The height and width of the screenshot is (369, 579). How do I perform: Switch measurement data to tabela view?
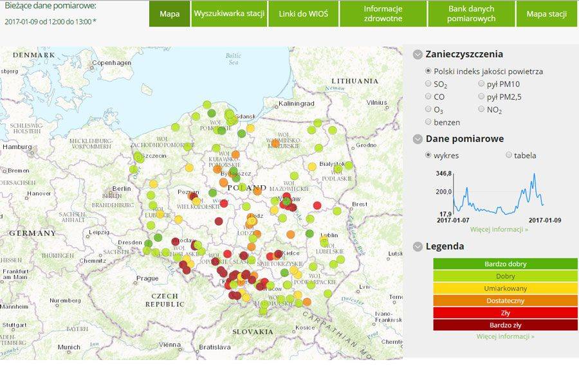[509, 155]
